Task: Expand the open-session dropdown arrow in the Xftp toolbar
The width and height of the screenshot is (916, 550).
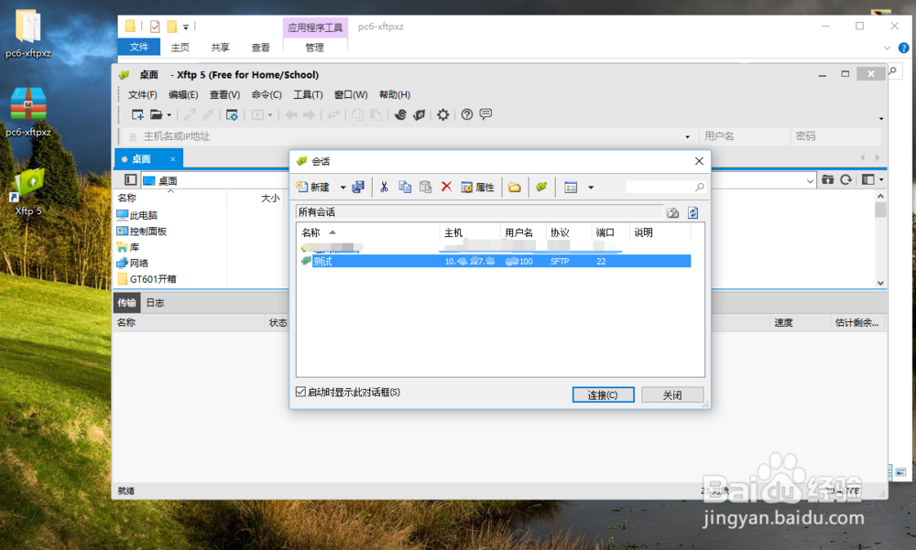Action: 169,115
